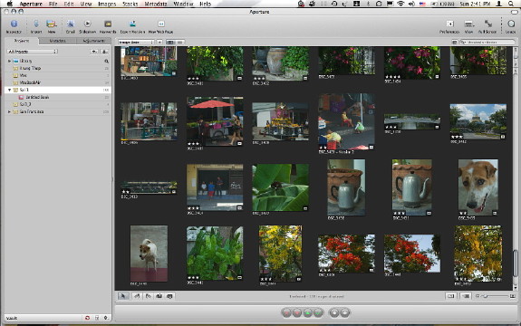
Task: Click the Export Versions button
Action: pos(132,26)
